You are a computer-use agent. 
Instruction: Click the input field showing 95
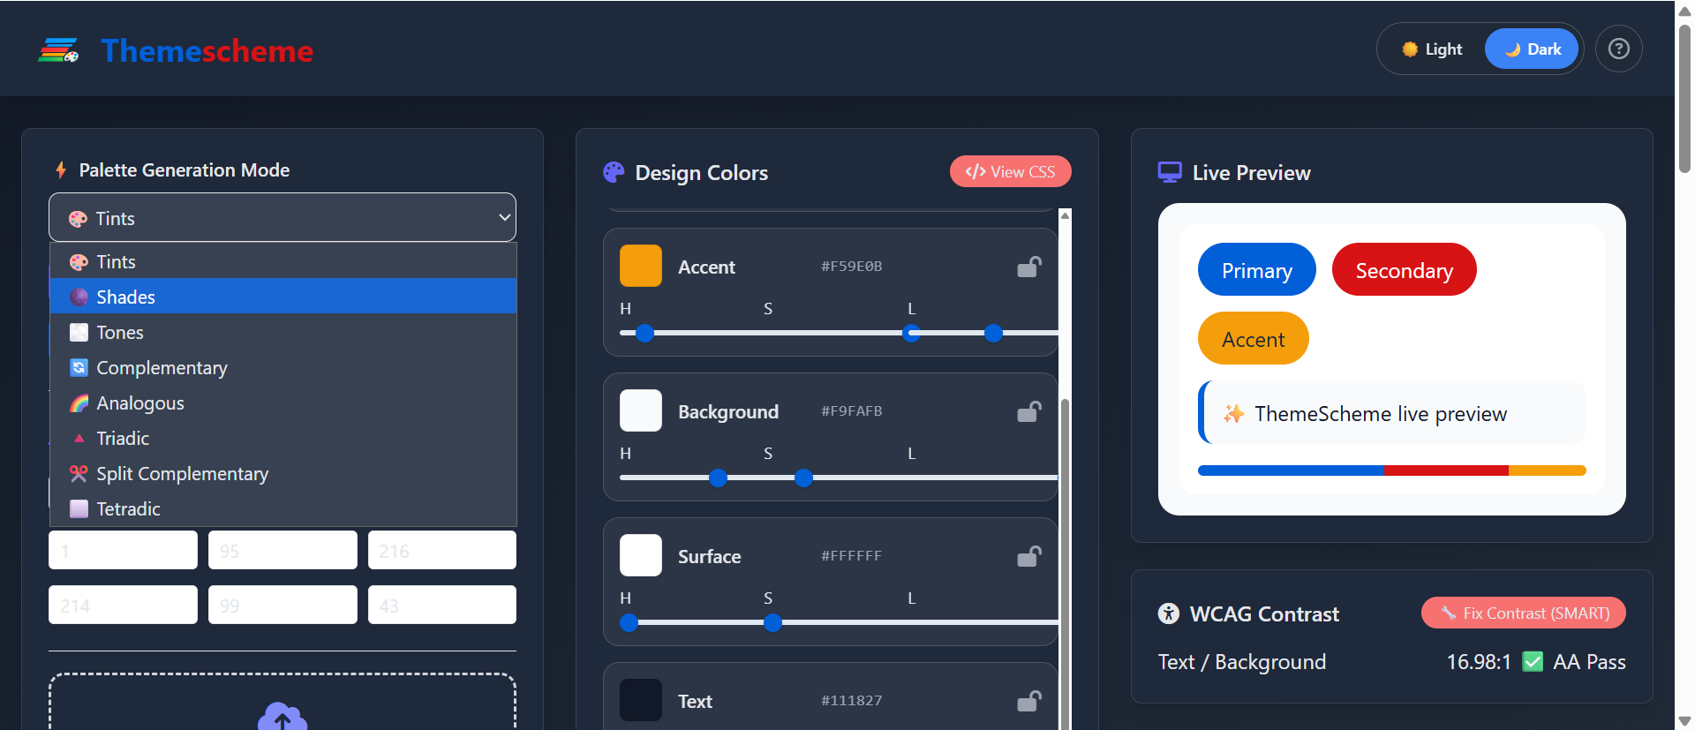click(x=282, y=550)
